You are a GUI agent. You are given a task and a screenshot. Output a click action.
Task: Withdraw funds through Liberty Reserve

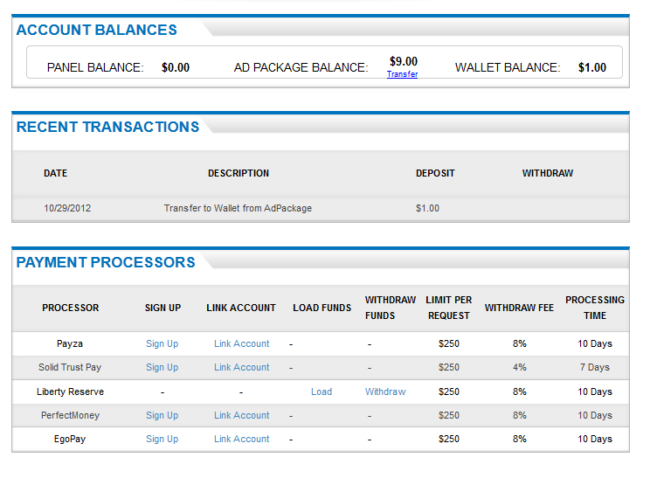pyautogui.click(x=385, y=392)
